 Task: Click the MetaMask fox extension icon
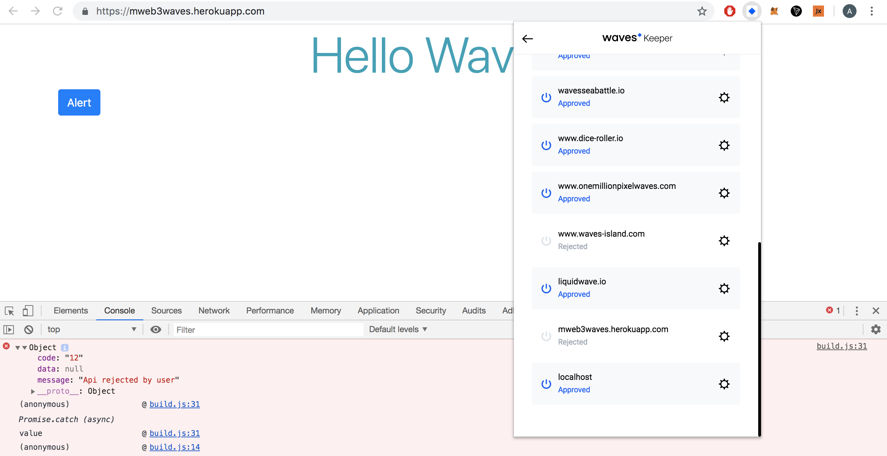774,11
